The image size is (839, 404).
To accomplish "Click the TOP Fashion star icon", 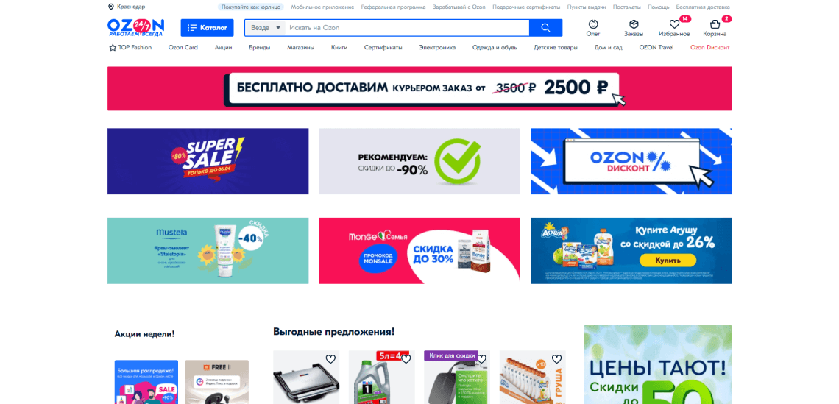I will coord(113,48).
